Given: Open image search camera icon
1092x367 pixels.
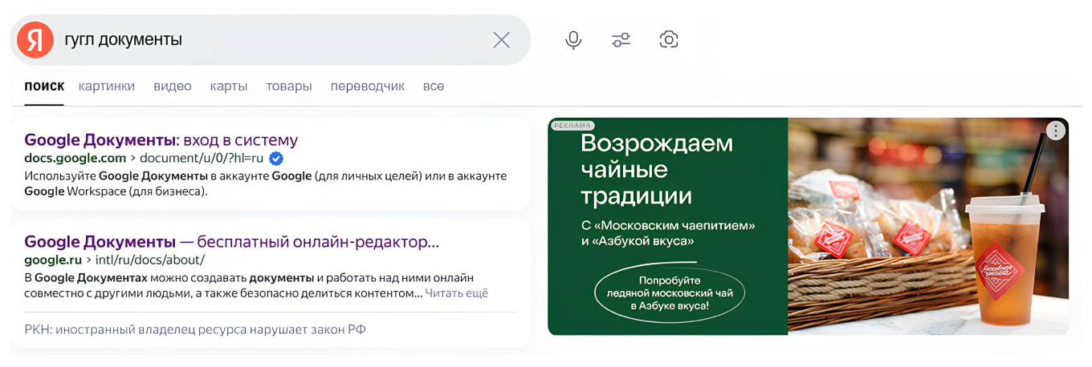Looking at the screenshot, I should coord(669,40).
